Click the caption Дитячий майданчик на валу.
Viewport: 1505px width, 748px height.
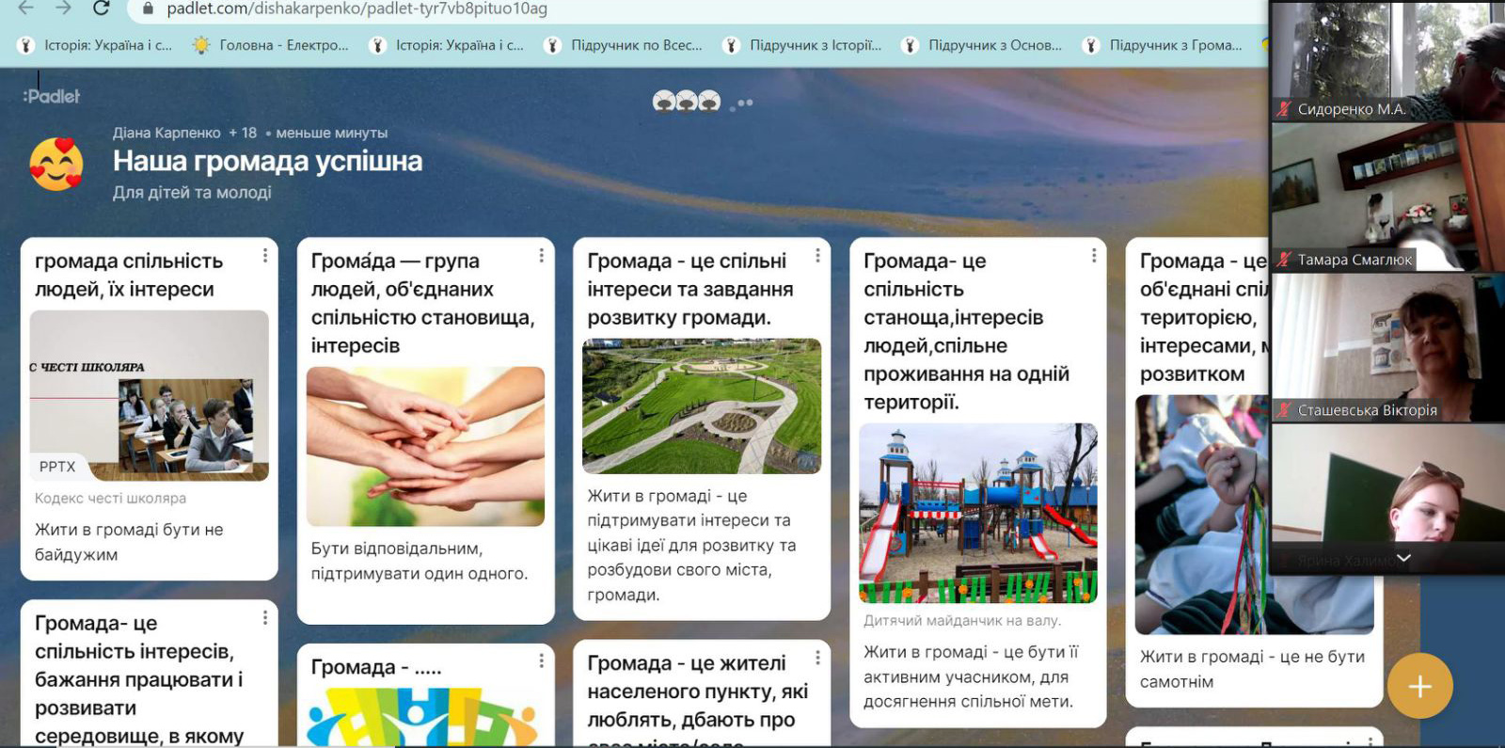(x=962, y=620)
